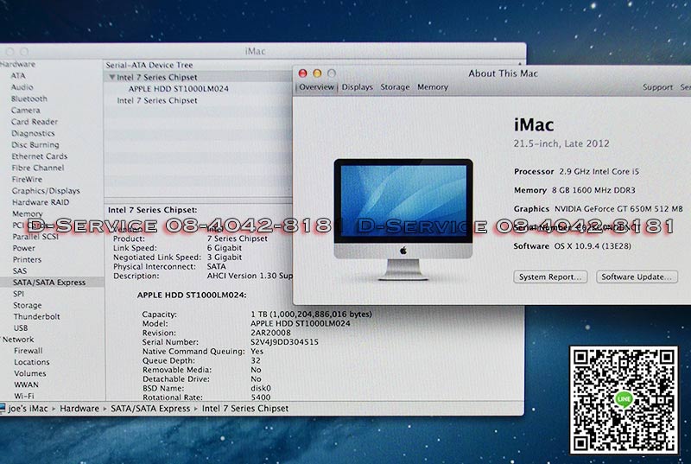Image resolution: width=691 pixels, height=464 pixels.
Task: Click the Serial-ATA Device Tree column header
Action: (x=149, y=65)
